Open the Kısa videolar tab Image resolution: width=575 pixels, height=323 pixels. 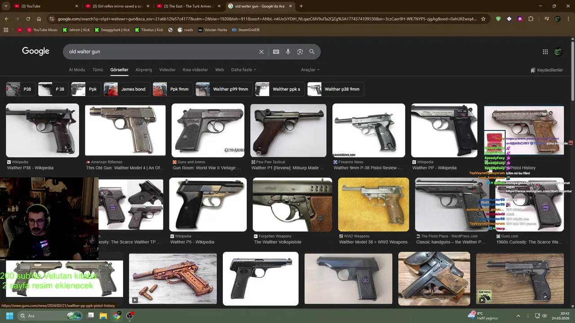click(x=195, y=70)
